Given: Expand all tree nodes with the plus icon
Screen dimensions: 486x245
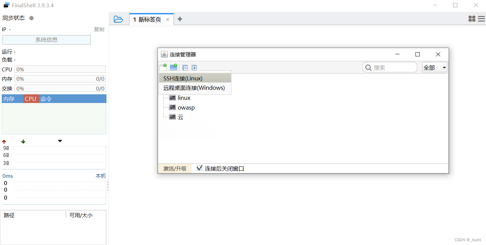Looking at the screenshot, I should point(194,68).
